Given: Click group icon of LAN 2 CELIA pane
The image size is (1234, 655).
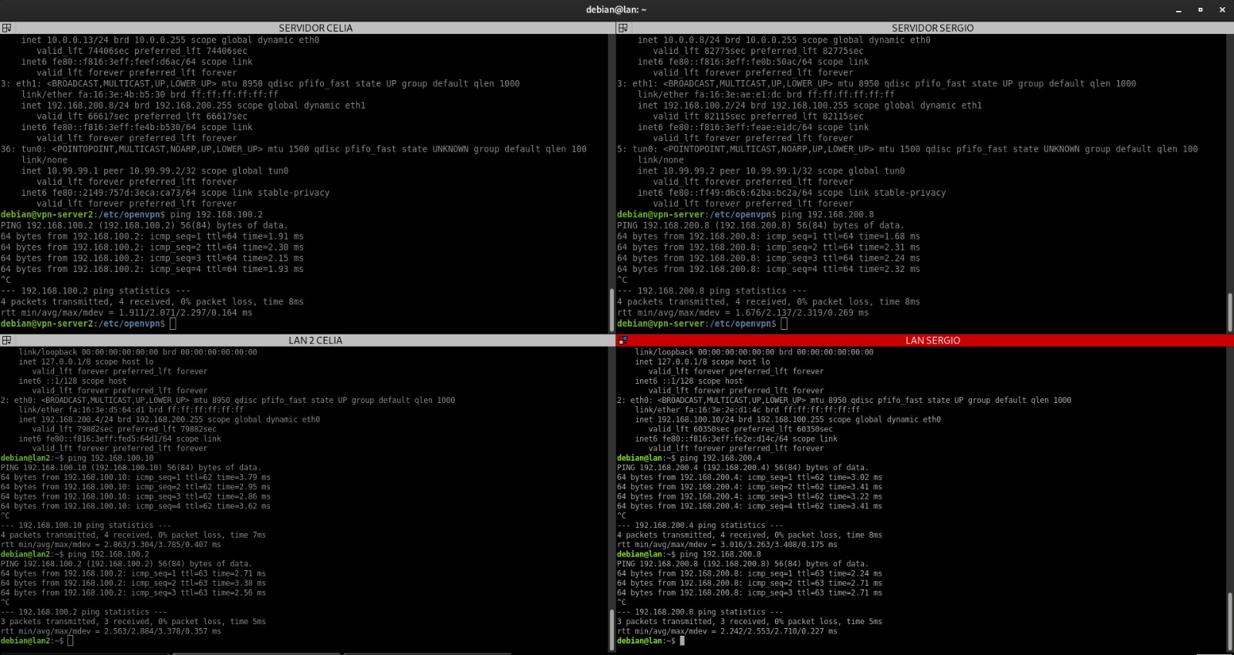Looking at the screenshot, I should pyautogui.click(x=6, y=340).
